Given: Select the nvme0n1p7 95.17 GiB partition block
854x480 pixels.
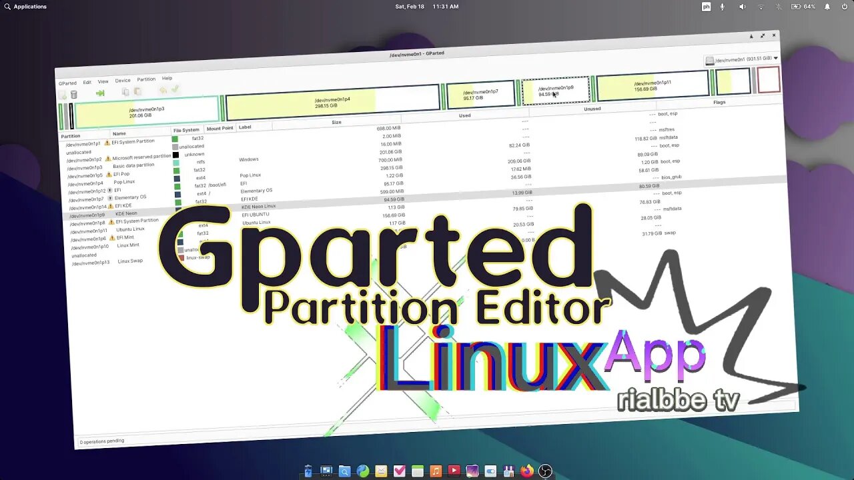Looking at the screenshot, I should click(480, 95).
